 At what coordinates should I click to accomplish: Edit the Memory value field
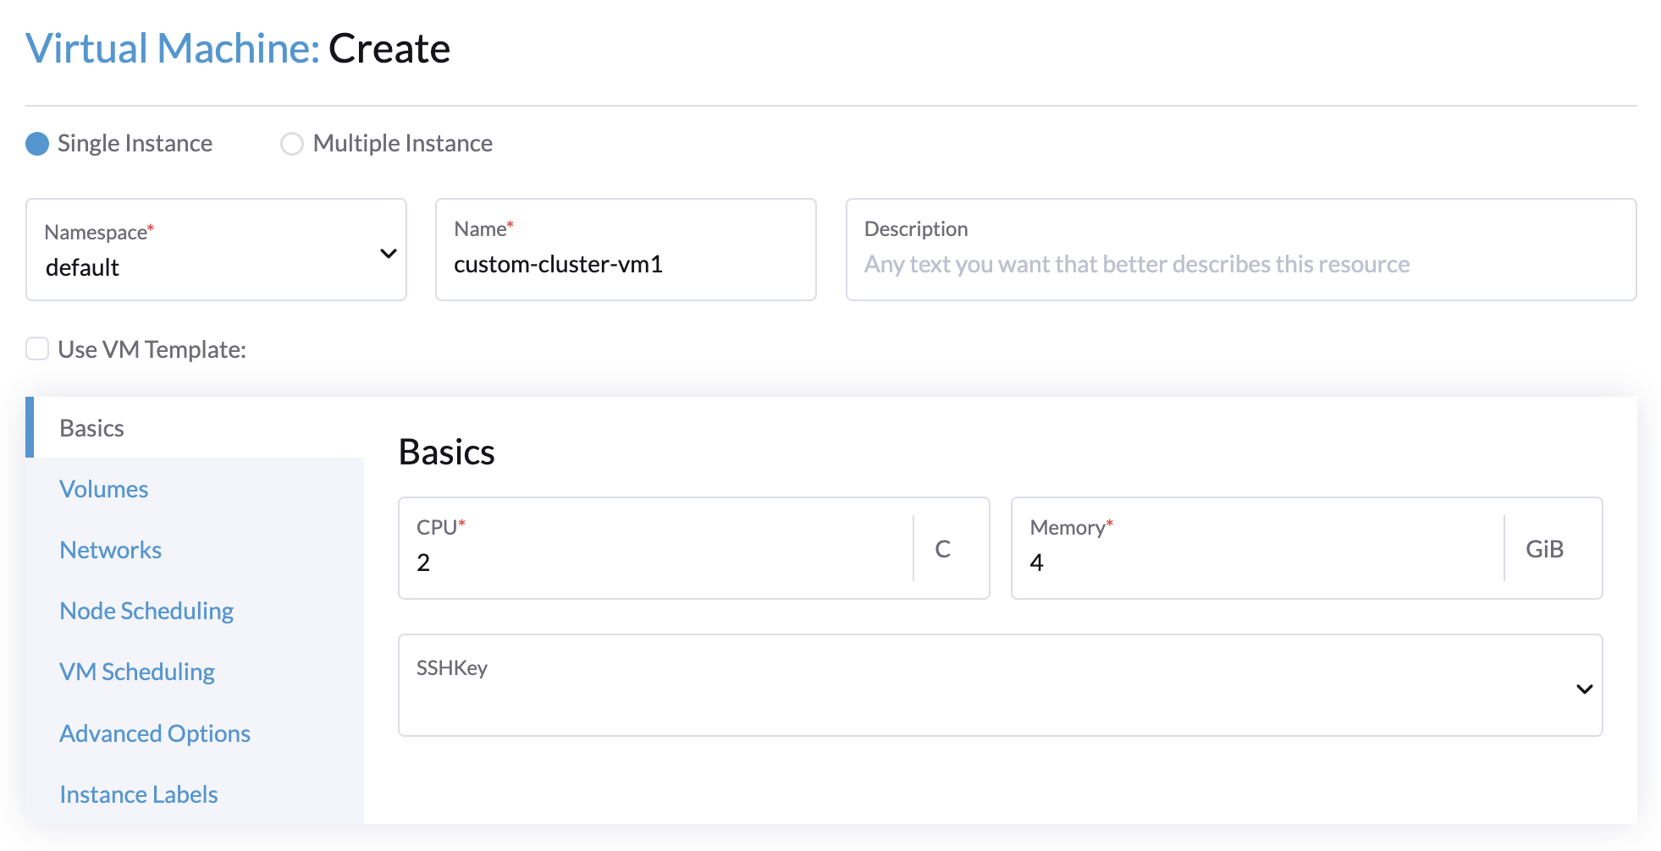pos(1257,563)
